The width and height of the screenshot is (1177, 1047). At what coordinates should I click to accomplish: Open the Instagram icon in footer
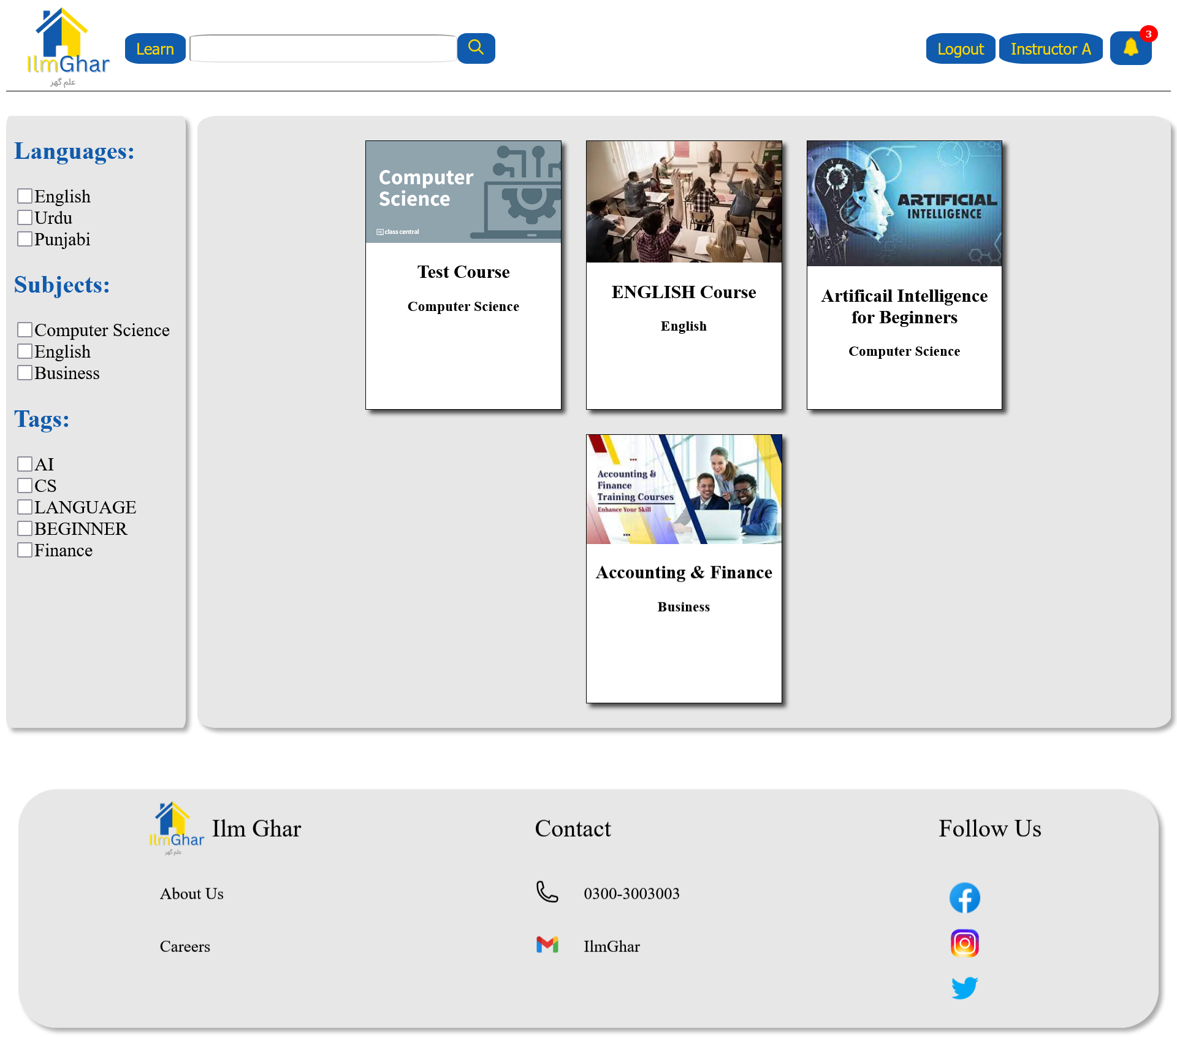pos(964,943)
